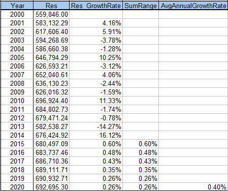Click the 11.33% growth rate cell

pyautogui.click(x=96, y=101)
